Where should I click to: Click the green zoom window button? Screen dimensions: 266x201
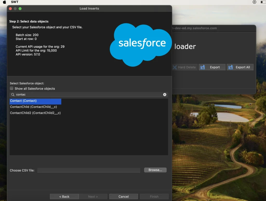(20, 9)
